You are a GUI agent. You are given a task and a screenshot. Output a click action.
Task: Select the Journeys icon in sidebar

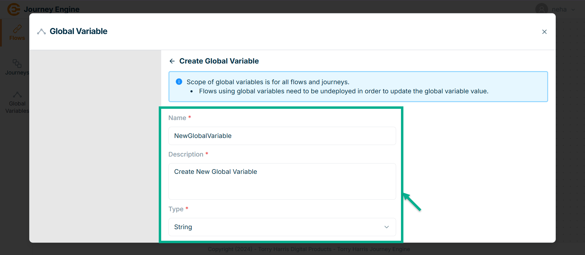click(17, 63)
